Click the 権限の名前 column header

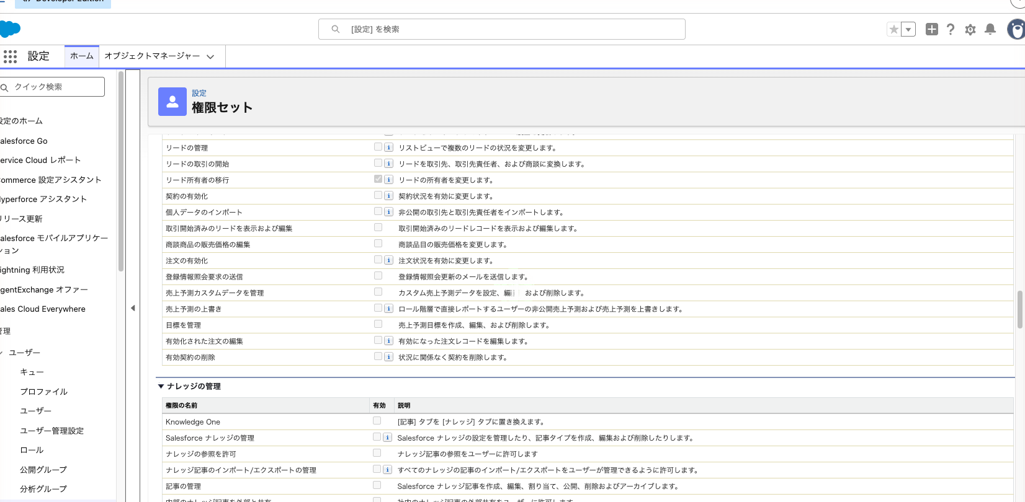click(x=181, y=405)
